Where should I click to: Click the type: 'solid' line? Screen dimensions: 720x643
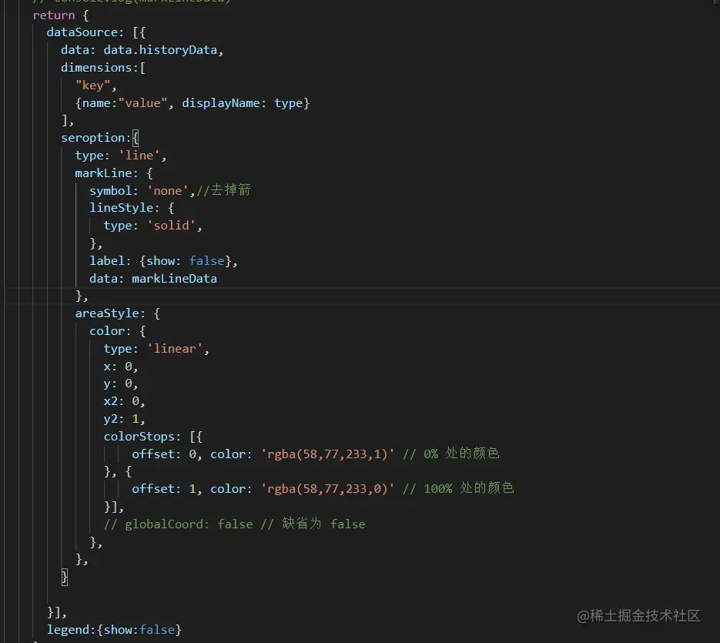click(153, 226)
